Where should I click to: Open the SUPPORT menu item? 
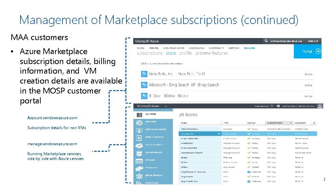click(234, 48)
